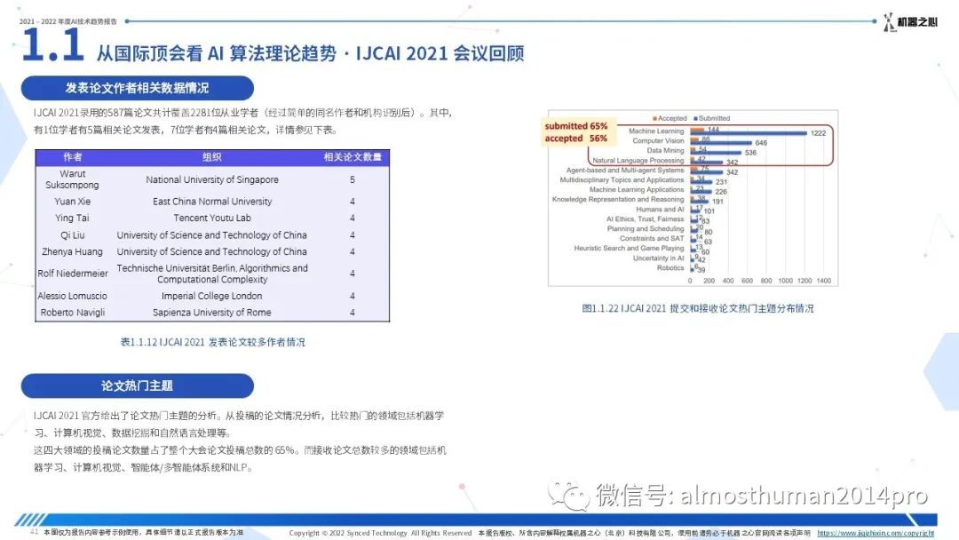Click the 相关论文数量 table column header
959x540 pixels.
tap(352, 158)
